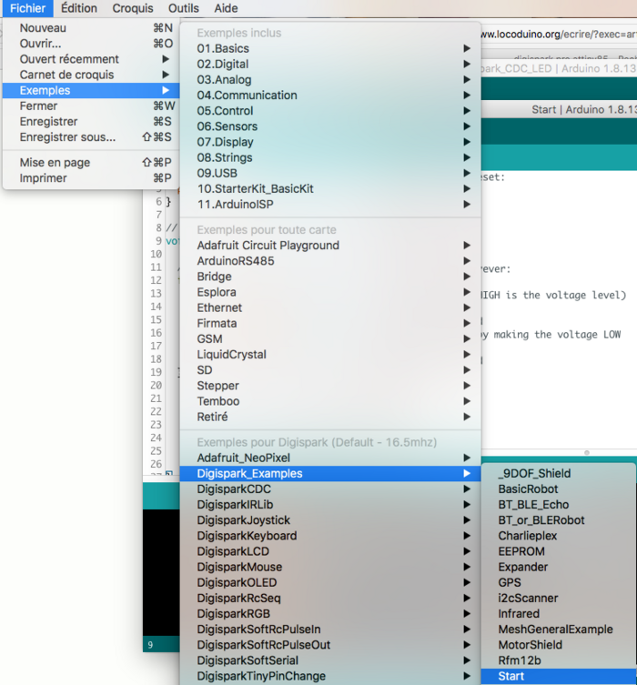Expand Ouvert récemment submenu
This screenshot has height=685, width=637.
point(91,59)
